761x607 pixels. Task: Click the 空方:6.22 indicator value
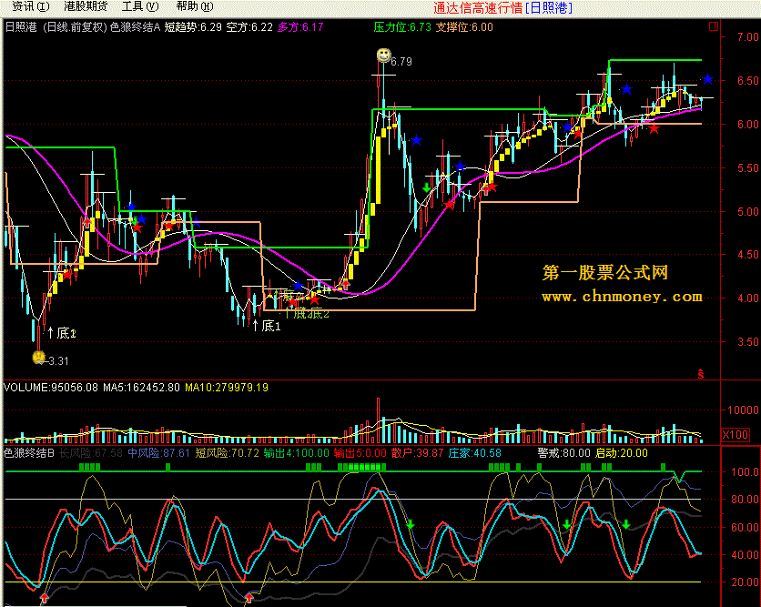[x=249, y=27]
